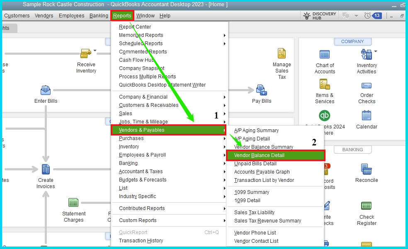The image size is (408, 249).
Task: Expand Company & Financial submenu
Action: click(224, 97)
